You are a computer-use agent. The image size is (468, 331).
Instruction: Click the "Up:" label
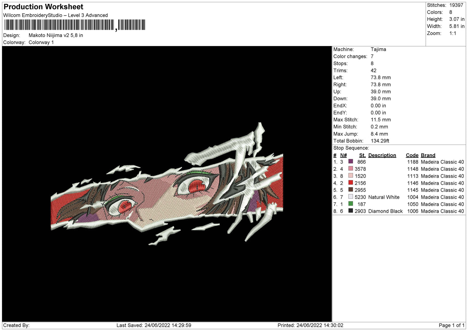337,92
